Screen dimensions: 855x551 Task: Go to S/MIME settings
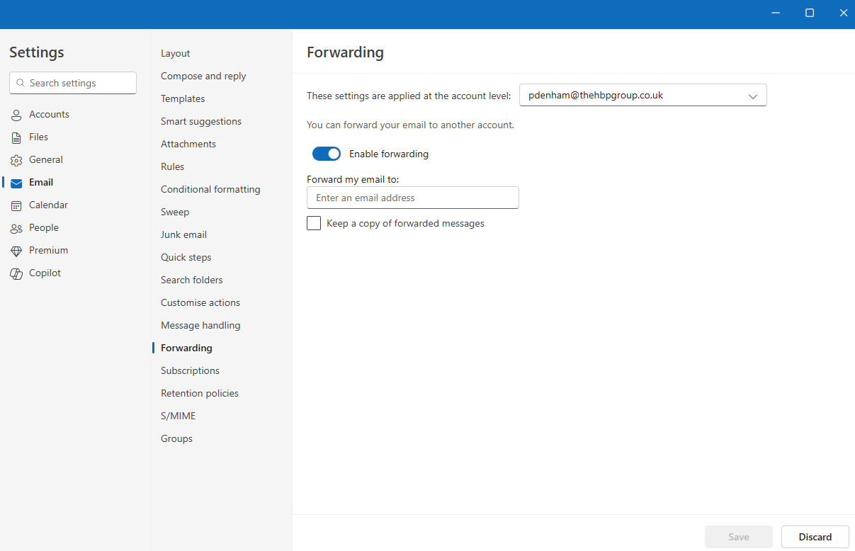178,416
